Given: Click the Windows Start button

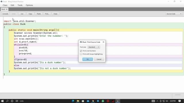Looking at the screenshot, I should (x=2, y=101).
